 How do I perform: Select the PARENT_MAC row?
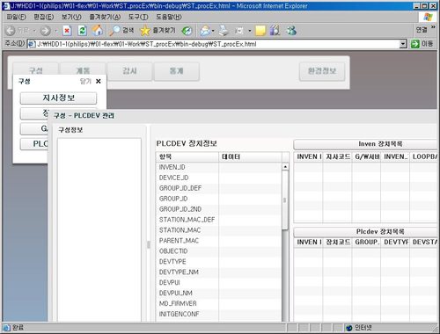click(x=218, y=241)
